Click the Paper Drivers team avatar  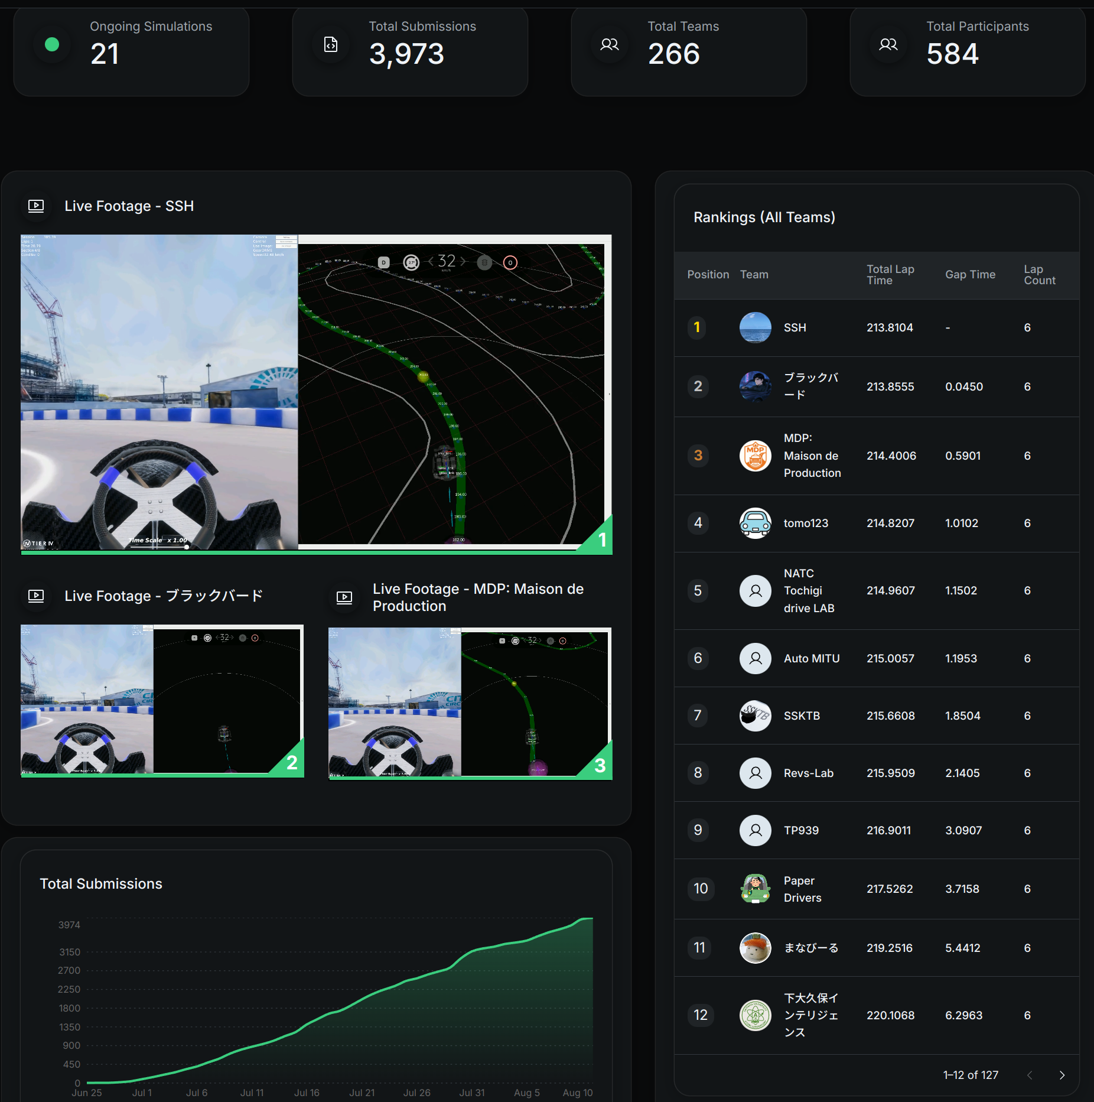click(755, 889)
